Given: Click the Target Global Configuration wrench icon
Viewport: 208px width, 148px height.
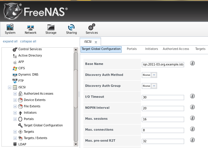Looking at the screenshot, I should pos(20,125).
